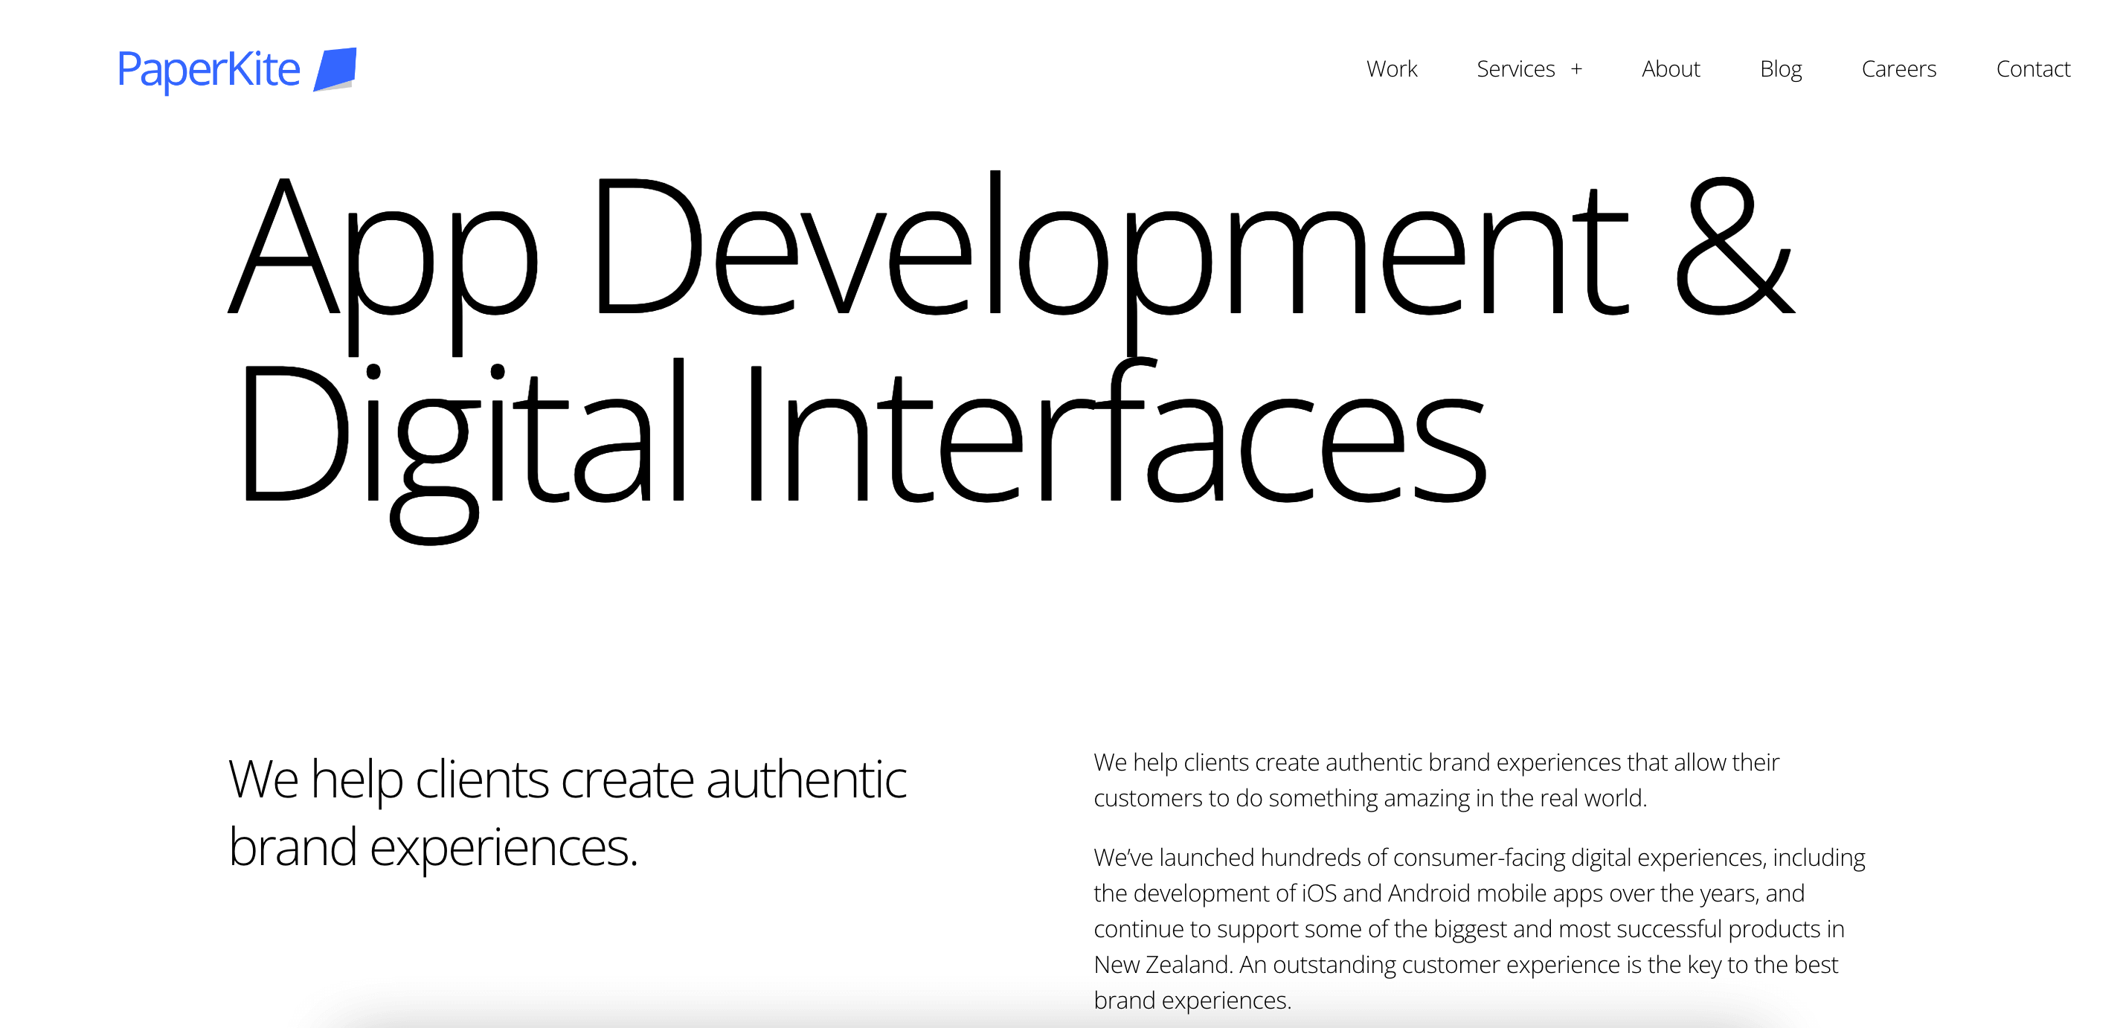Open the Blog nav link

1781,69
